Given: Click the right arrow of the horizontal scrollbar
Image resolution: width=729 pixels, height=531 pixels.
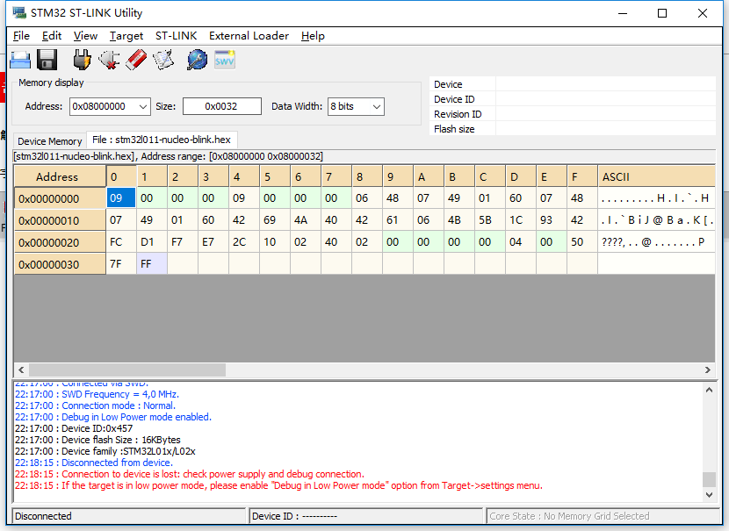Looking at the screenshot, I should point(708,370).
